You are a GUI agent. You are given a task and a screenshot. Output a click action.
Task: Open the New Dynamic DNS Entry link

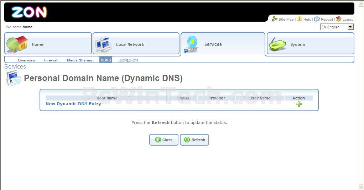coord(73,104)
